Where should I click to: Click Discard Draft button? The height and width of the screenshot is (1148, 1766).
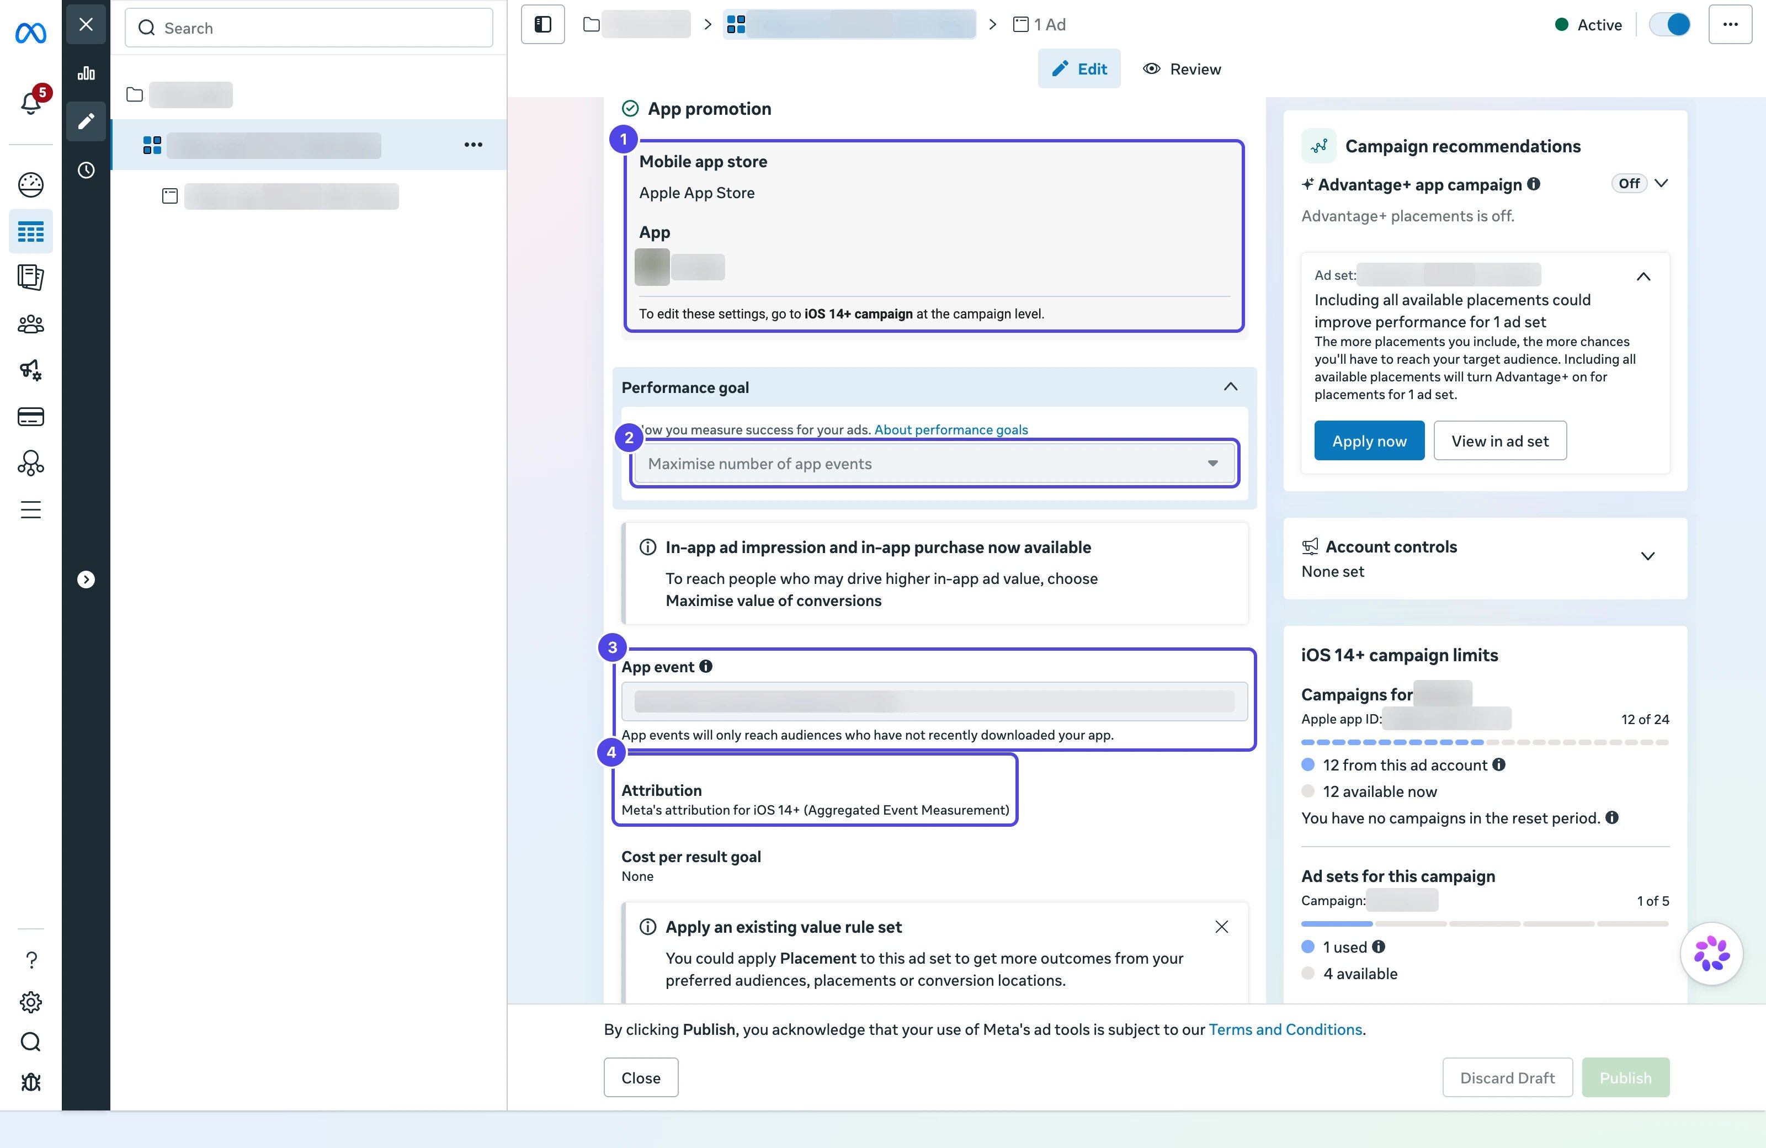(x=1507, y=1077)
